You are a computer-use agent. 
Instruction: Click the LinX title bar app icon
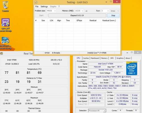click(x=36, y=2)
